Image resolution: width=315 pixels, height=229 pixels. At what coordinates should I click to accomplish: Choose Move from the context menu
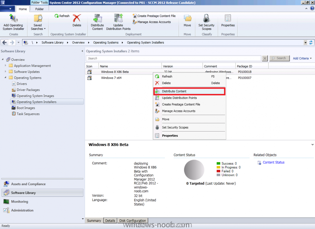[189, 119]
